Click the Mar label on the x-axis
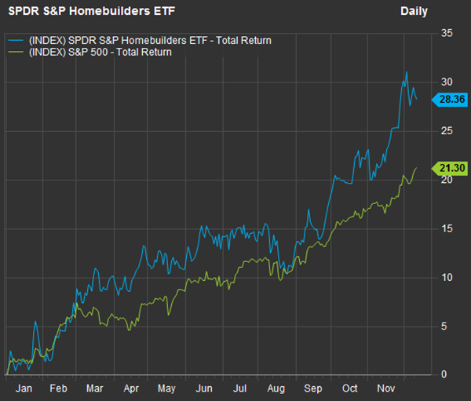The height and width of the screenshot is (401, 471). coord(95,388)
